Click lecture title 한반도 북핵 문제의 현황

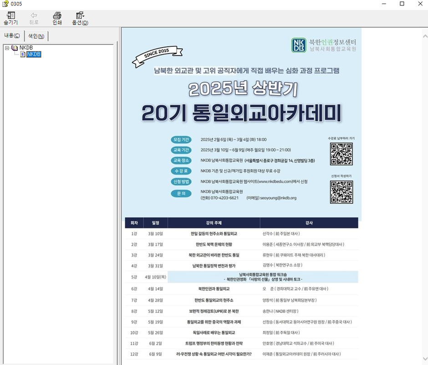point(214,244)
